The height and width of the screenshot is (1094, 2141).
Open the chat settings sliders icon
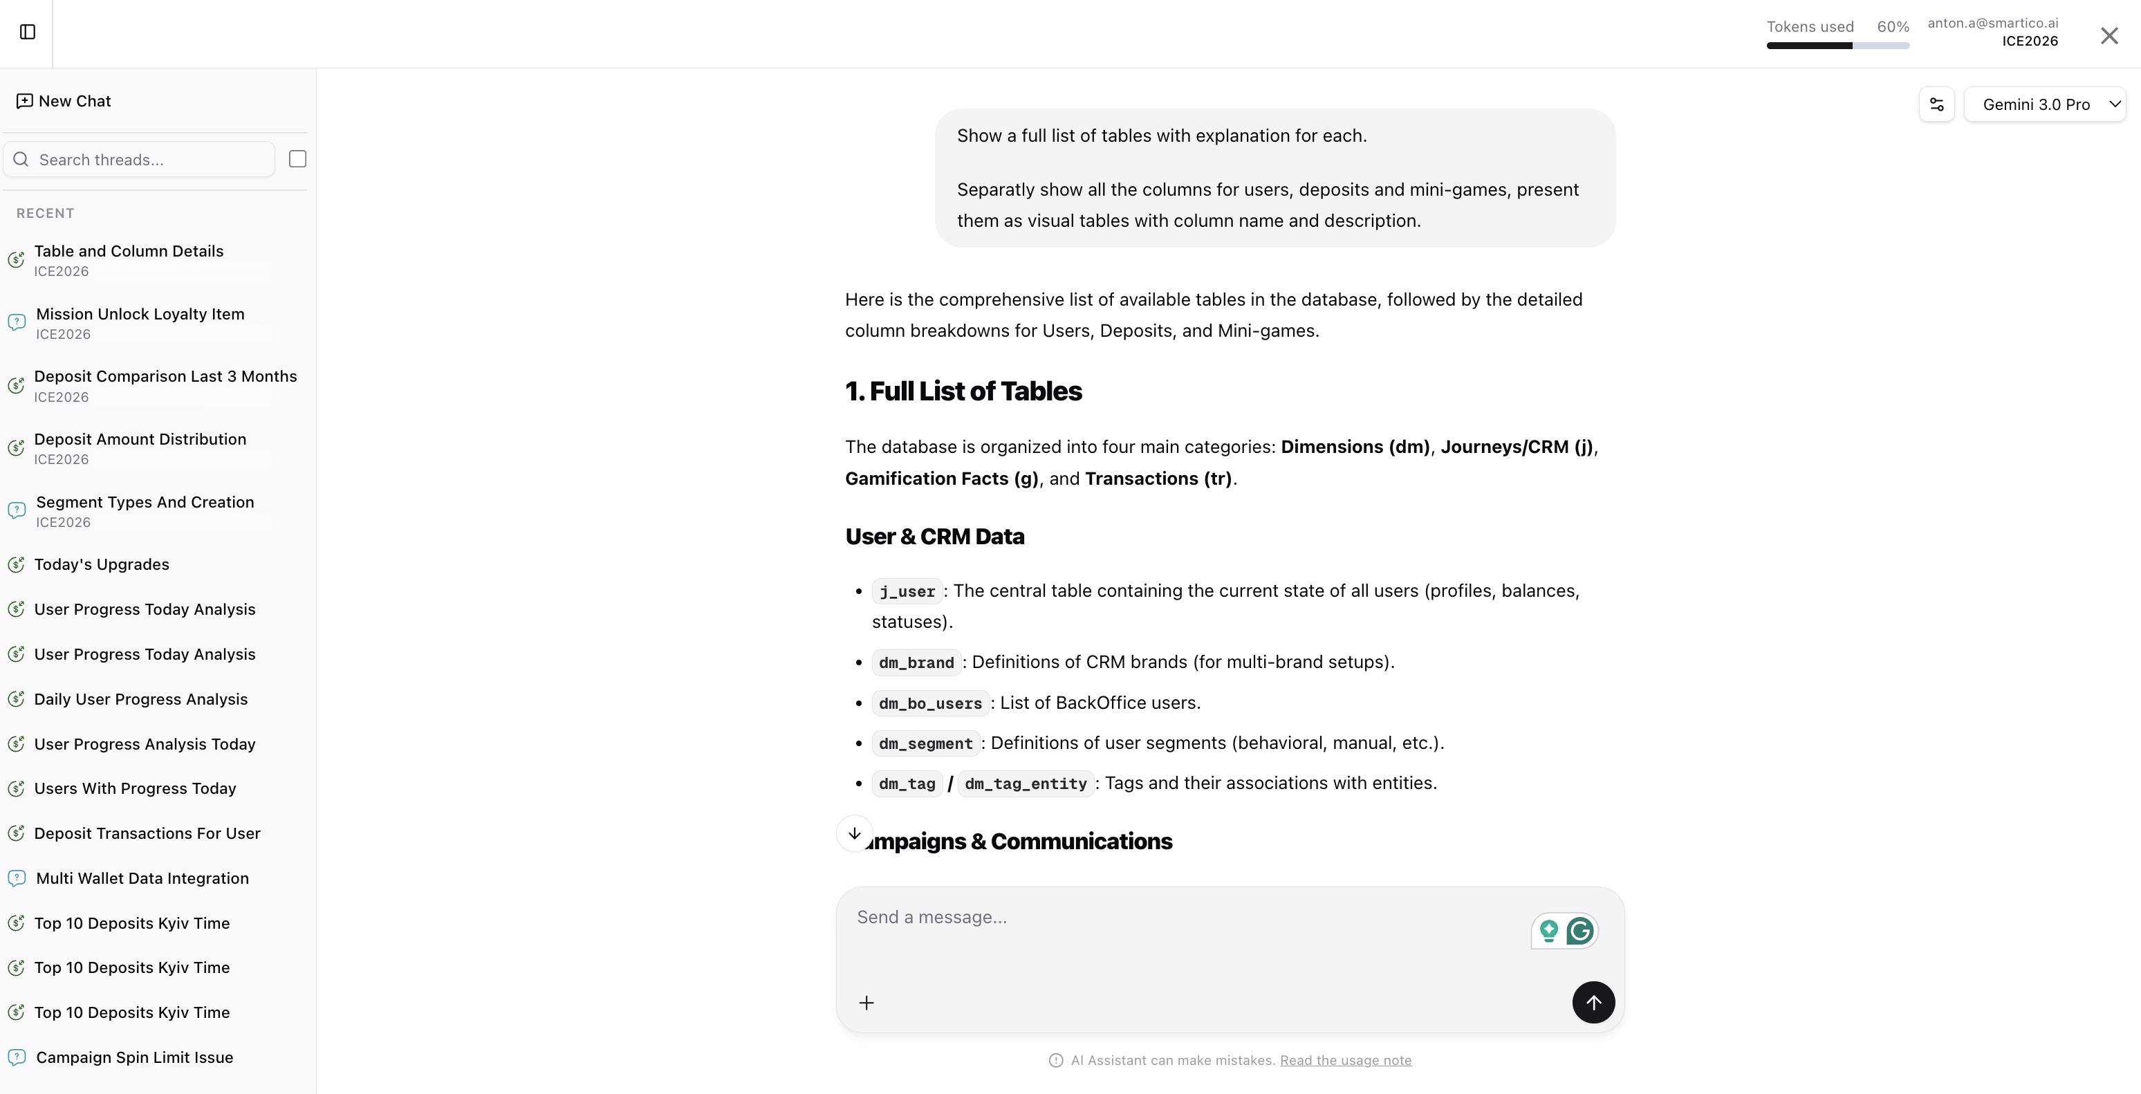coord(1936,104)
